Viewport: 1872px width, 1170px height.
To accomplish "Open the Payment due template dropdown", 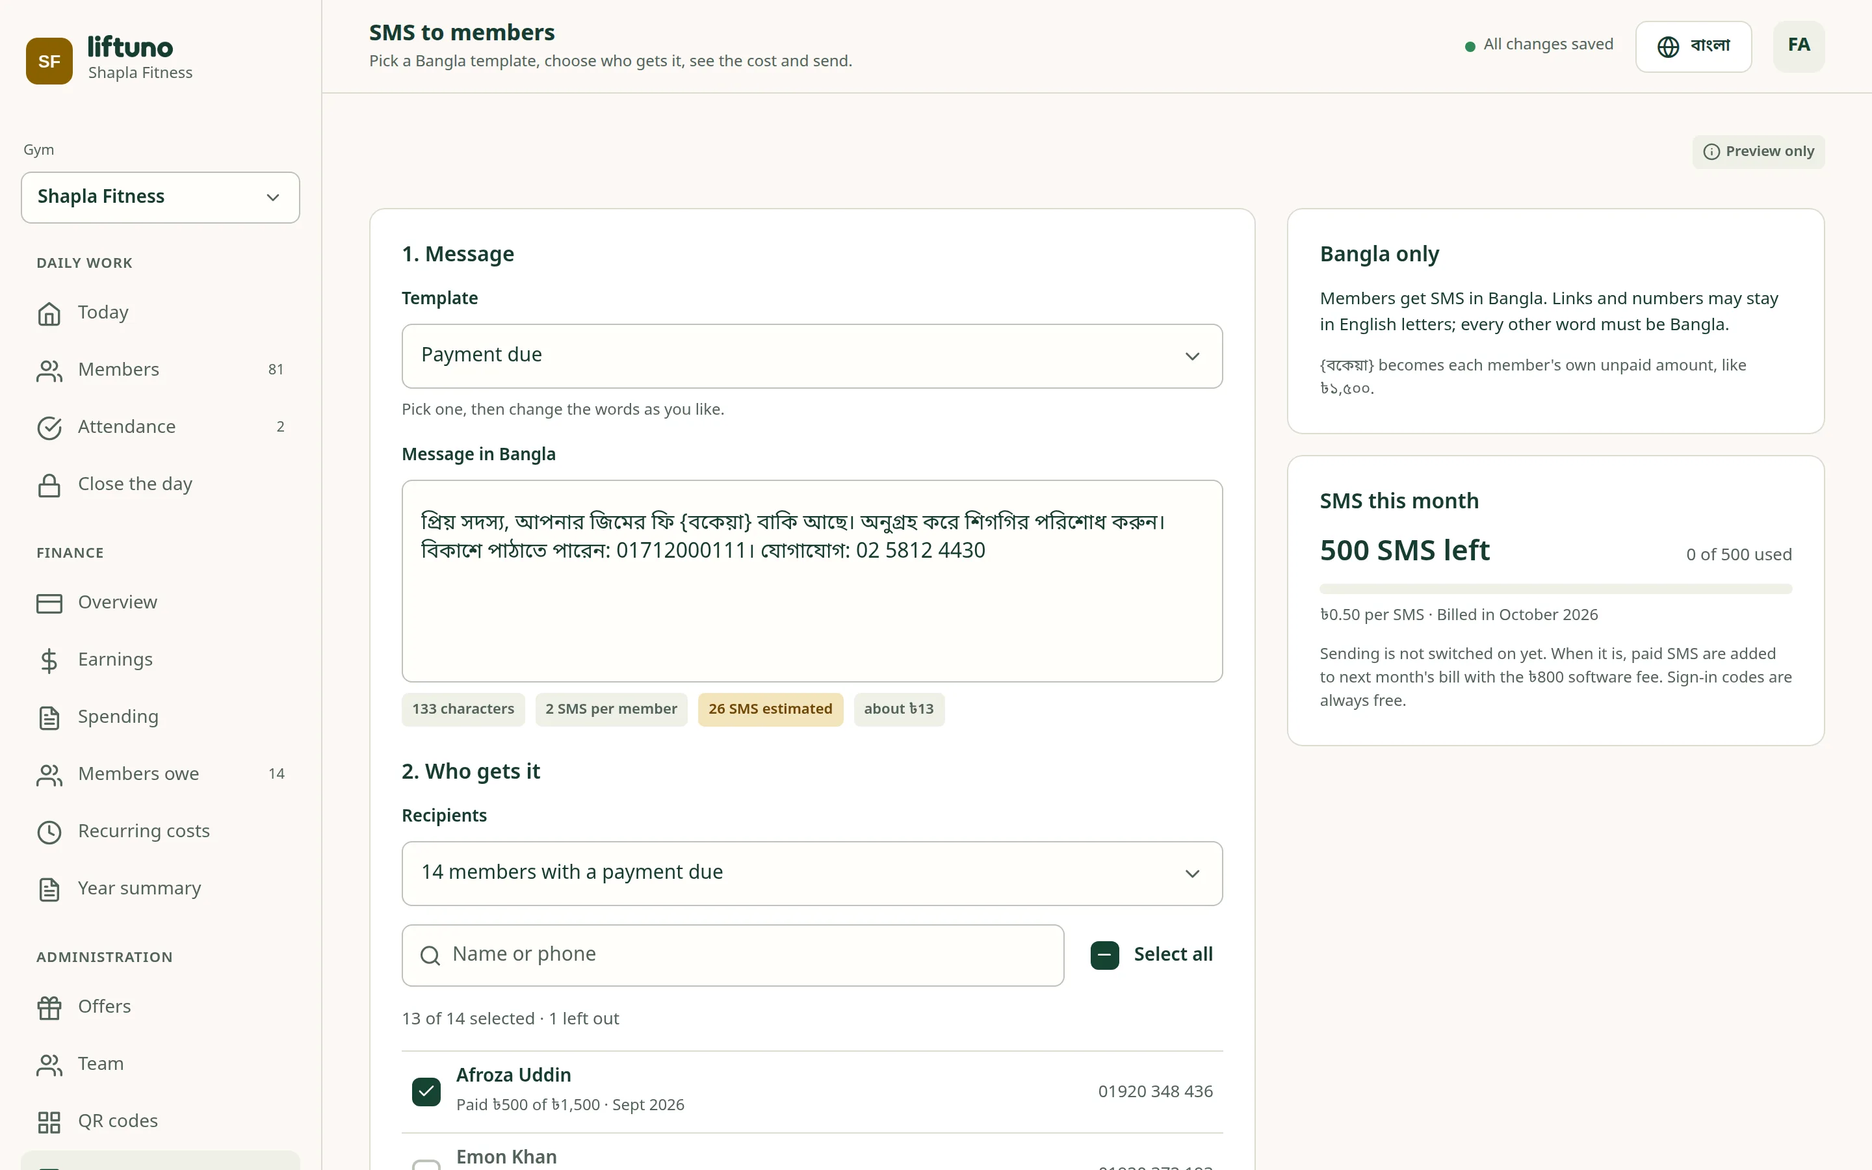I will (x=812, y=356).
